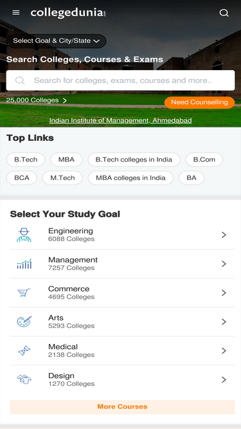Screen dimensions: 241x429
Task: Click the Need Counselling button
Action: 199,102
